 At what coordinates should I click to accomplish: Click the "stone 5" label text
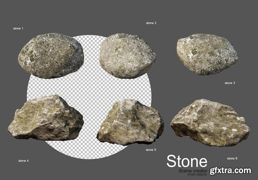coord(151,150)
